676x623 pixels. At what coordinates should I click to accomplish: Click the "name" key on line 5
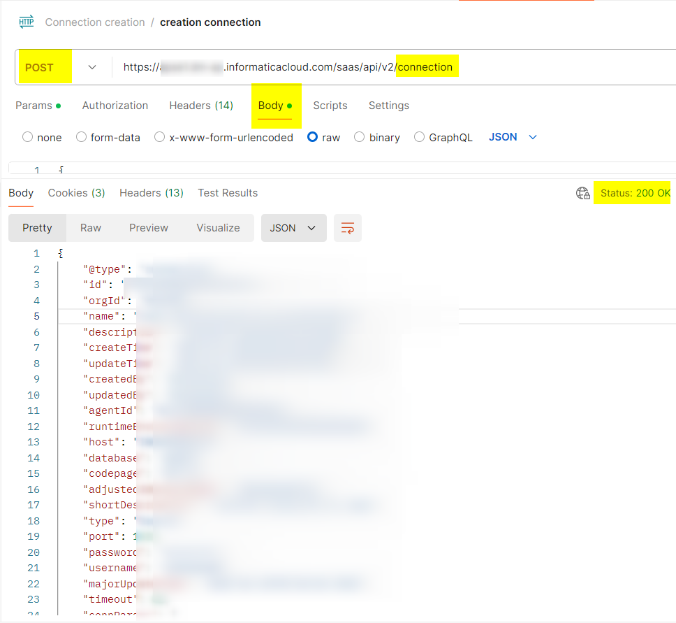[x=101, y=317]
